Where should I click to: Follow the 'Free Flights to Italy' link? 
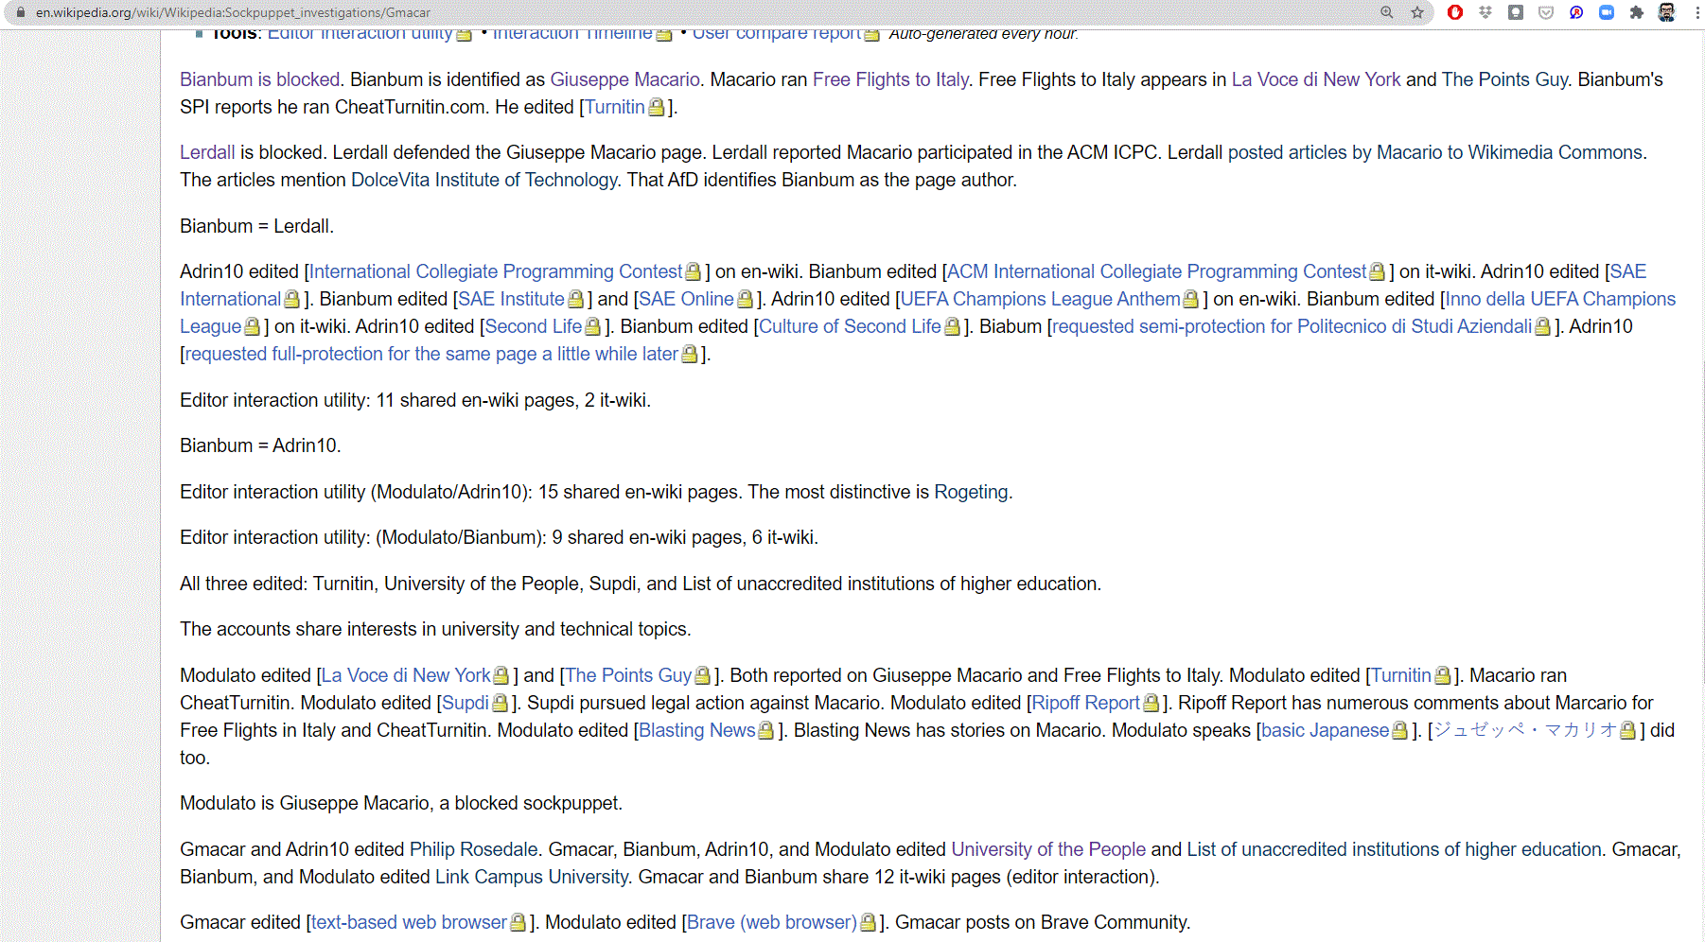(x=890, y=79)
